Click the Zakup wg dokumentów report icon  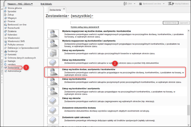(x=53, y=63)
